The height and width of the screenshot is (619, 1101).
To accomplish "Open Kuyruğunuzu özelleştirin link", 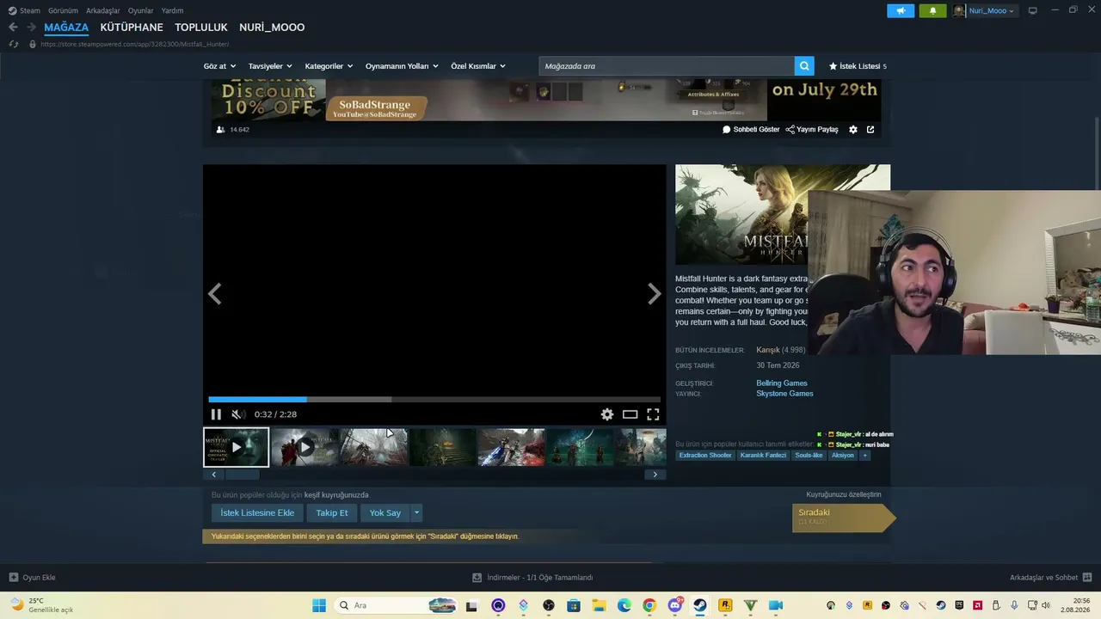I will 844,494.
